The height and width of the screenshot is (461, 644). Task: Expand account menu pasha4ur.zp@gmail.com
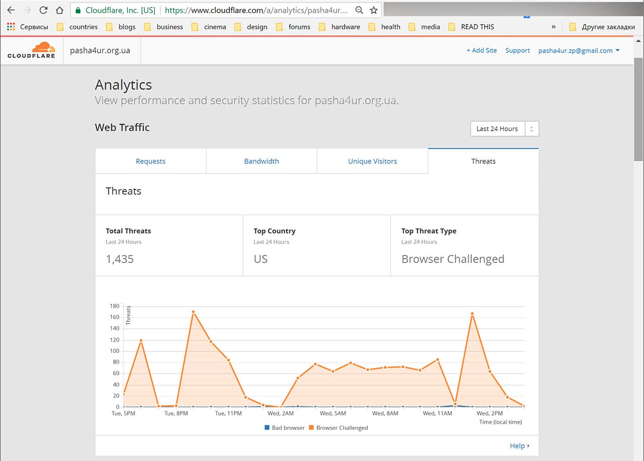tap(579, 50)
